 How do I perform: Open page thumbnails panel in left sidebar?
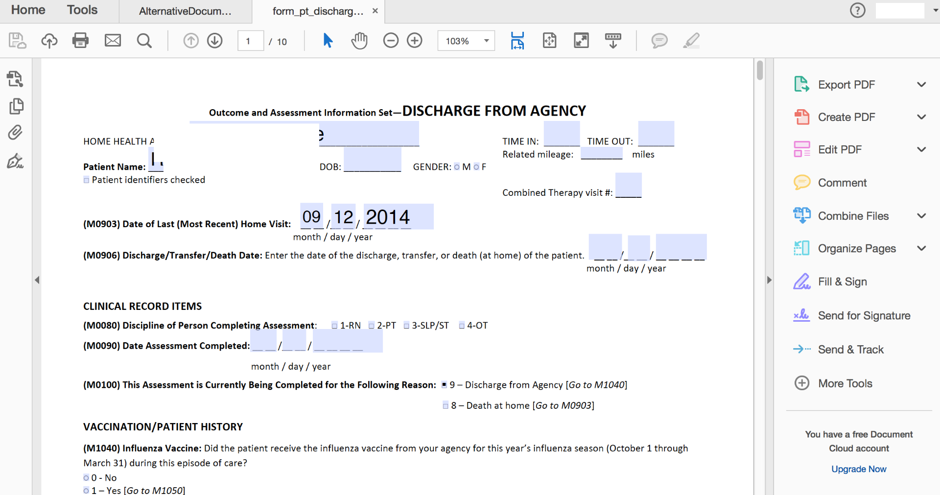tap(16, 106)
